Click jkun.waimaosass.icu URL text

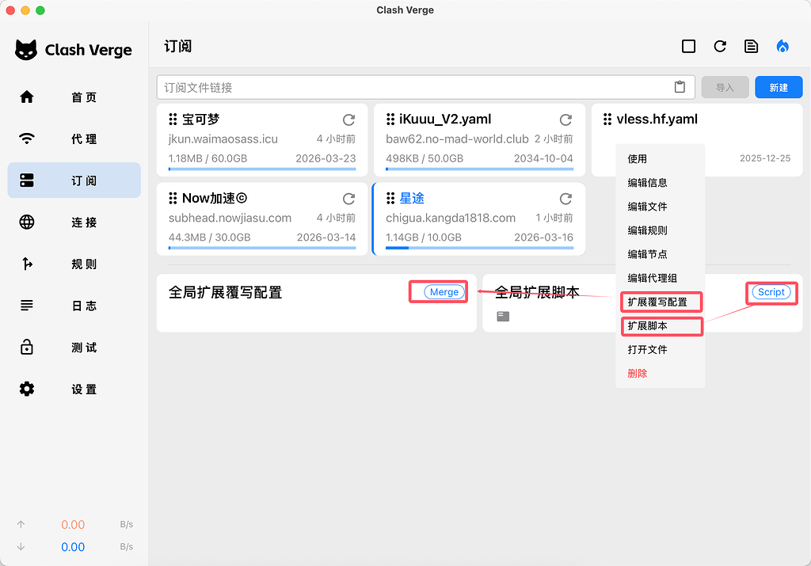point(223,139)
